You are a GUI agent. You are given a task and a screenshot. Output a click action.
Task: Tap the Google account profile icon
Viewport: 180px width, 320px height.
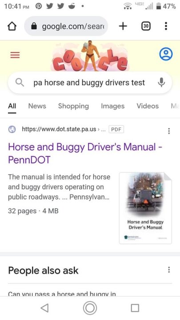tap(166, 54)
